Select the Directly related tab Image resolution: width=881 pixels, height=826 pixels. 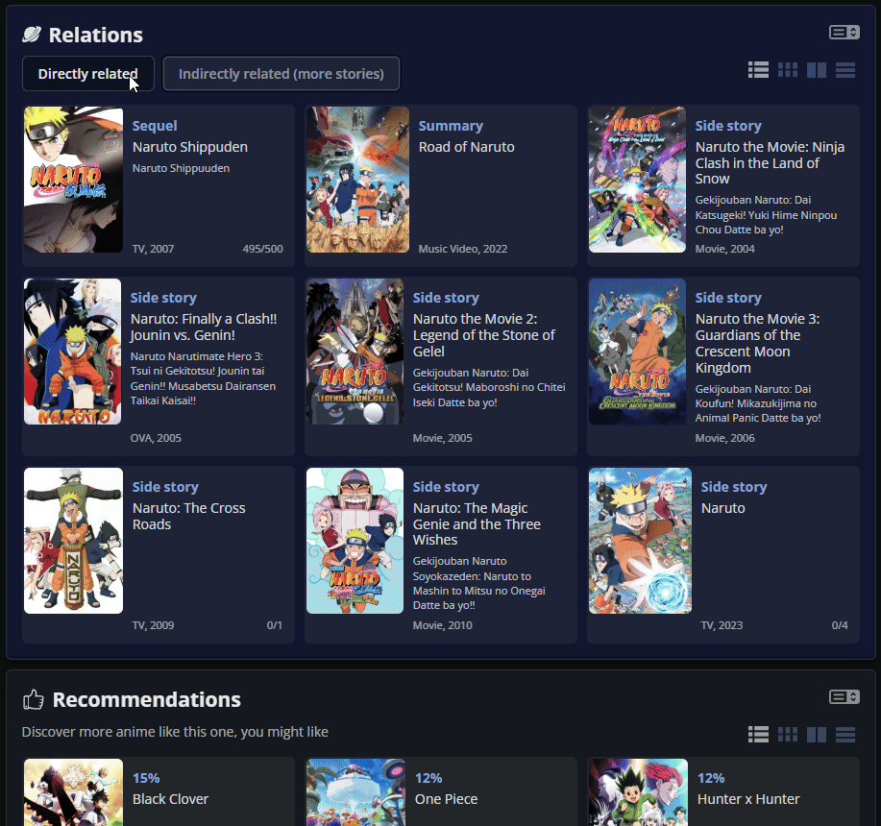click(x=87, y=74)
